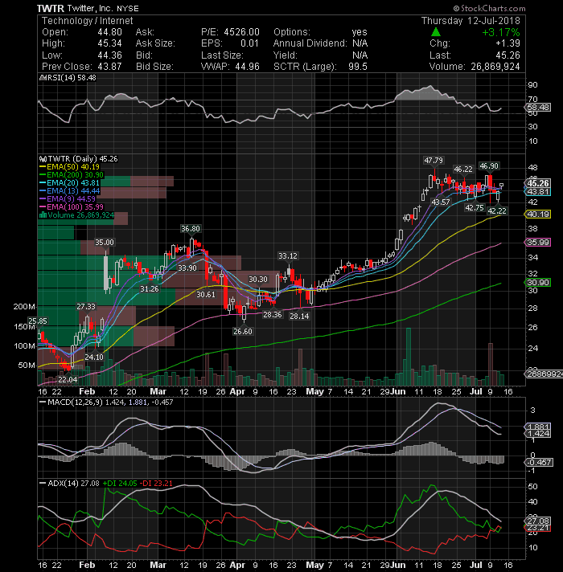
Task: Click the VWAP value 44.96
Action: coord(247,67)
